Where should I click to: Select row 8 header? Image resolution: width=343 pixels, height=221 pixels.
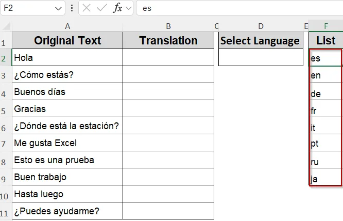[6, 160]
